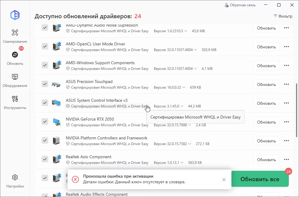
Task: Click the Driver Easy logo icon
Action: 15,15
